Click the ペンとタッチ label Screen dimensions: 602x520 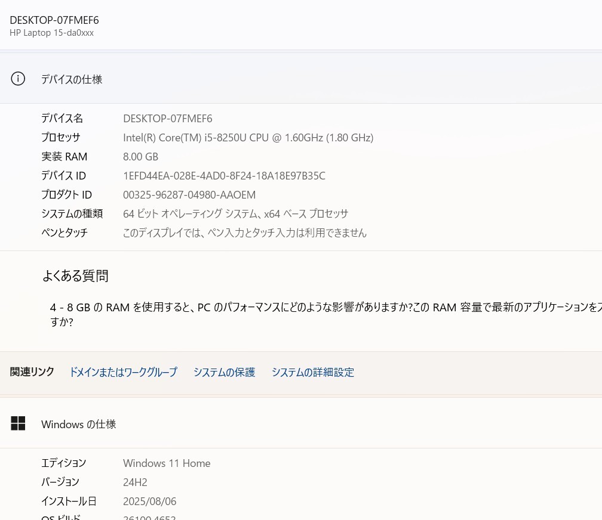click(x=64, y=233)
